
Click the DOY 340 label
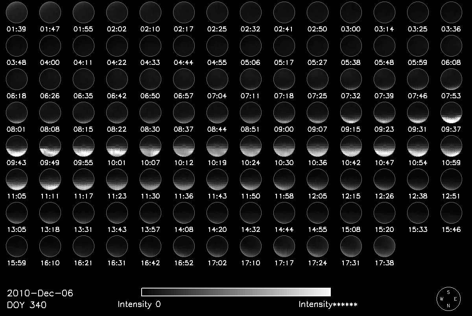tap(27, 305)
